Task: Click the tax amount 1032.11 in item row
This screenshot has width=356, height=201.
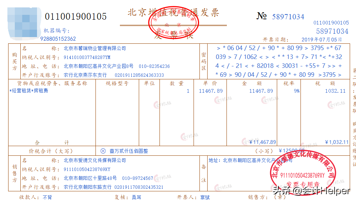Action: coord(335,91)
